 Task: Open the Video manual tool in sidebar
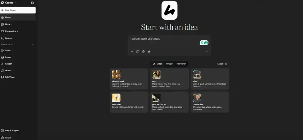point(18,51)
